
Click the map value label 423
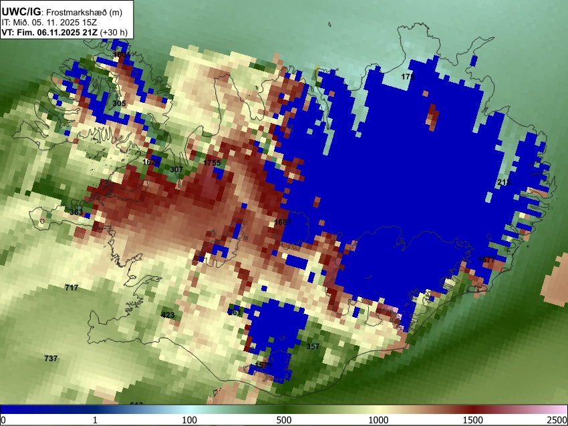pyautogui.click(x=167, y=315)
